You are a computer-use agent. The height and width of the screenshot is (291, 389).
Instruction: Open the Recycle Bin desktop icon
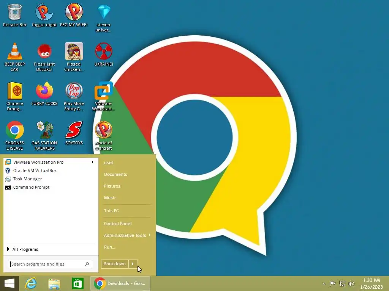pyautogui.click(x=14, y=15)
